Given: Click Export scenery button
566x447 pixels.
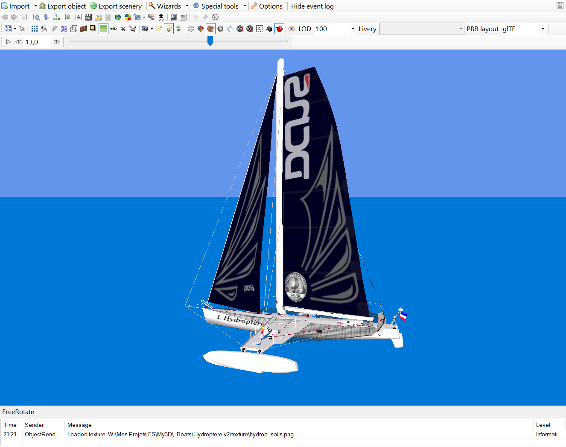Looking at the screenshot, I should point(116,6).
